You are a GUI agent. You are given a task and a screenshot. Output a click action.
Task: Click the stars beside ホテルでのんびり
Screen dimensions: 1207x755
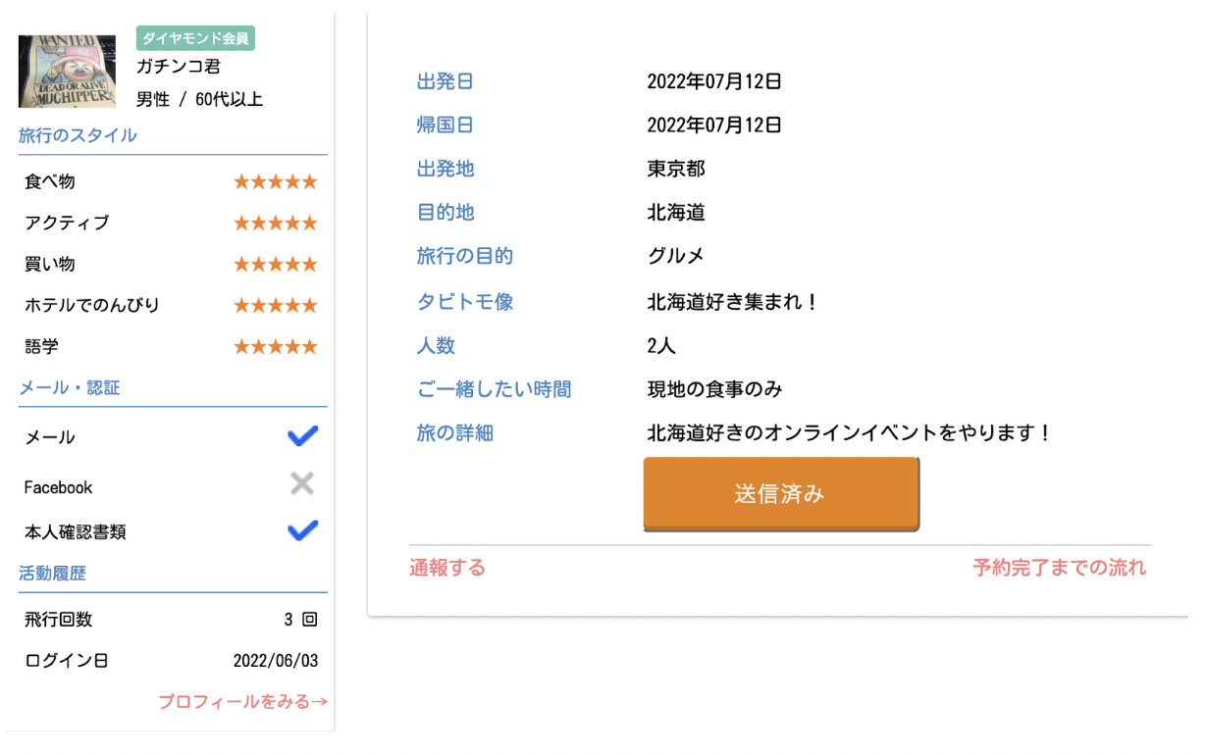click(x=276, y=305)
